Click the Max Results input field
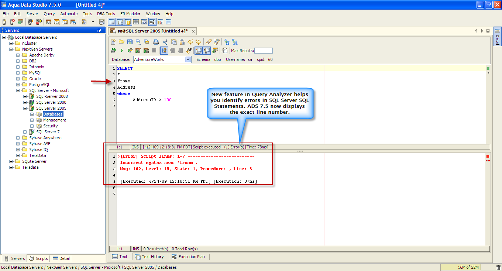Image resolution: width=502 pixels, height=271 pixels. coord(263,51)
